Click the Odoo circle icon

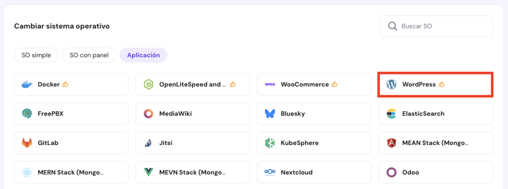[x=391, y=172]
